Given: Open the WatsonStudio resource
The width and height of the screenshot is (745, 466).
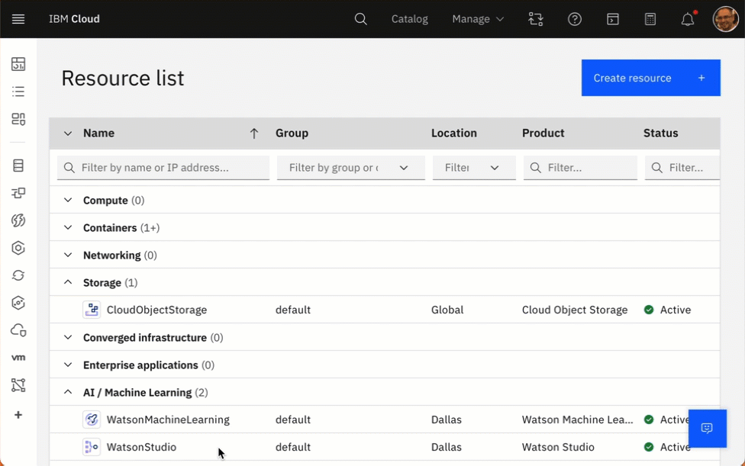Looking at the screenshot, I should pyautogui.click(x=142, y=447).
